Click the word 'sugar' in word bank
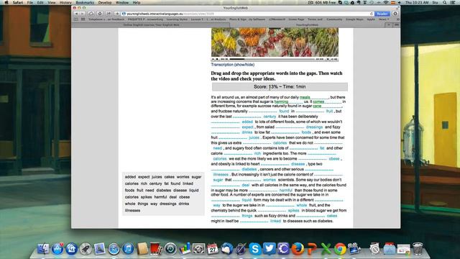Screen dimensions: 460x259 [x=196, y=177]
